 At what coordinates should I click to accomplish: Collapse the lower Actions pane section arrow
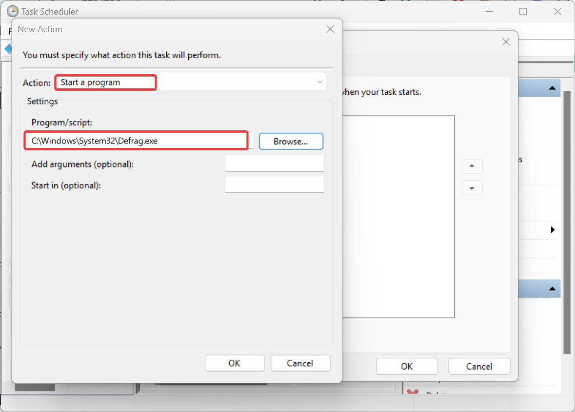pyautogui.click(x=552, y=288)
